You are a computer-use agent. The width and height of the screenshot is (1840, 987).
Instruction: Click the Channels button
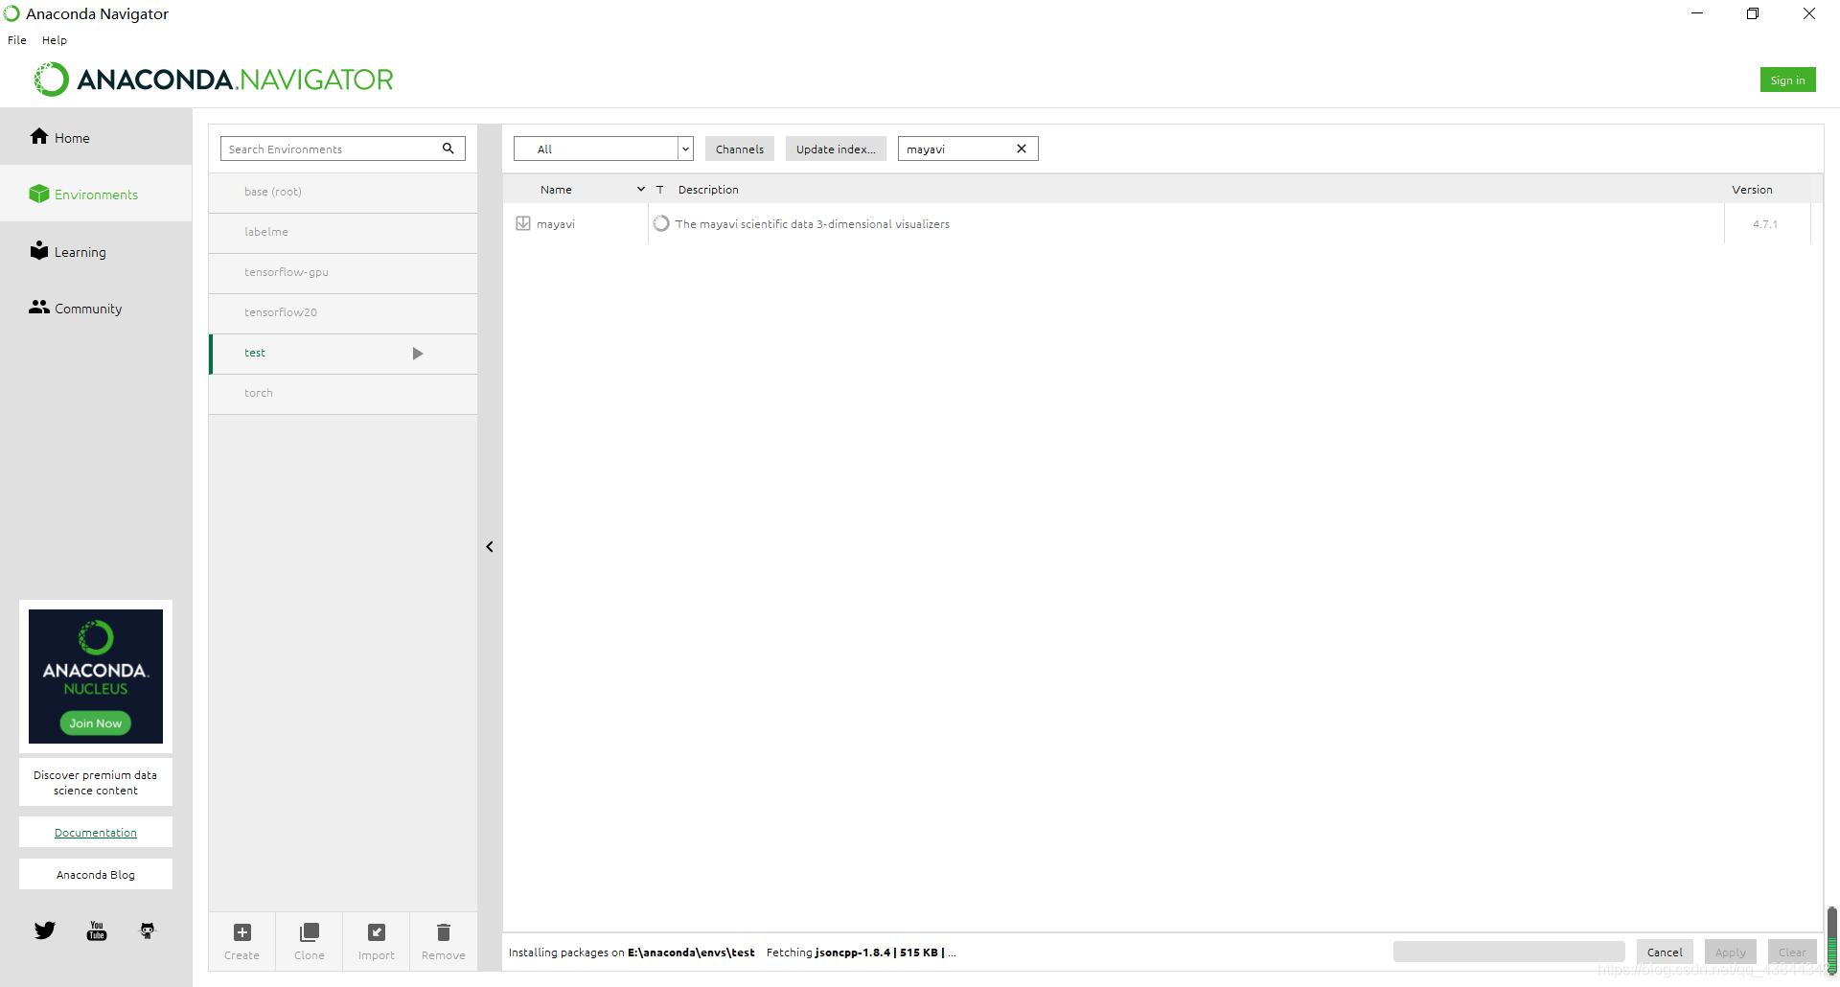(x=740, y=149)
